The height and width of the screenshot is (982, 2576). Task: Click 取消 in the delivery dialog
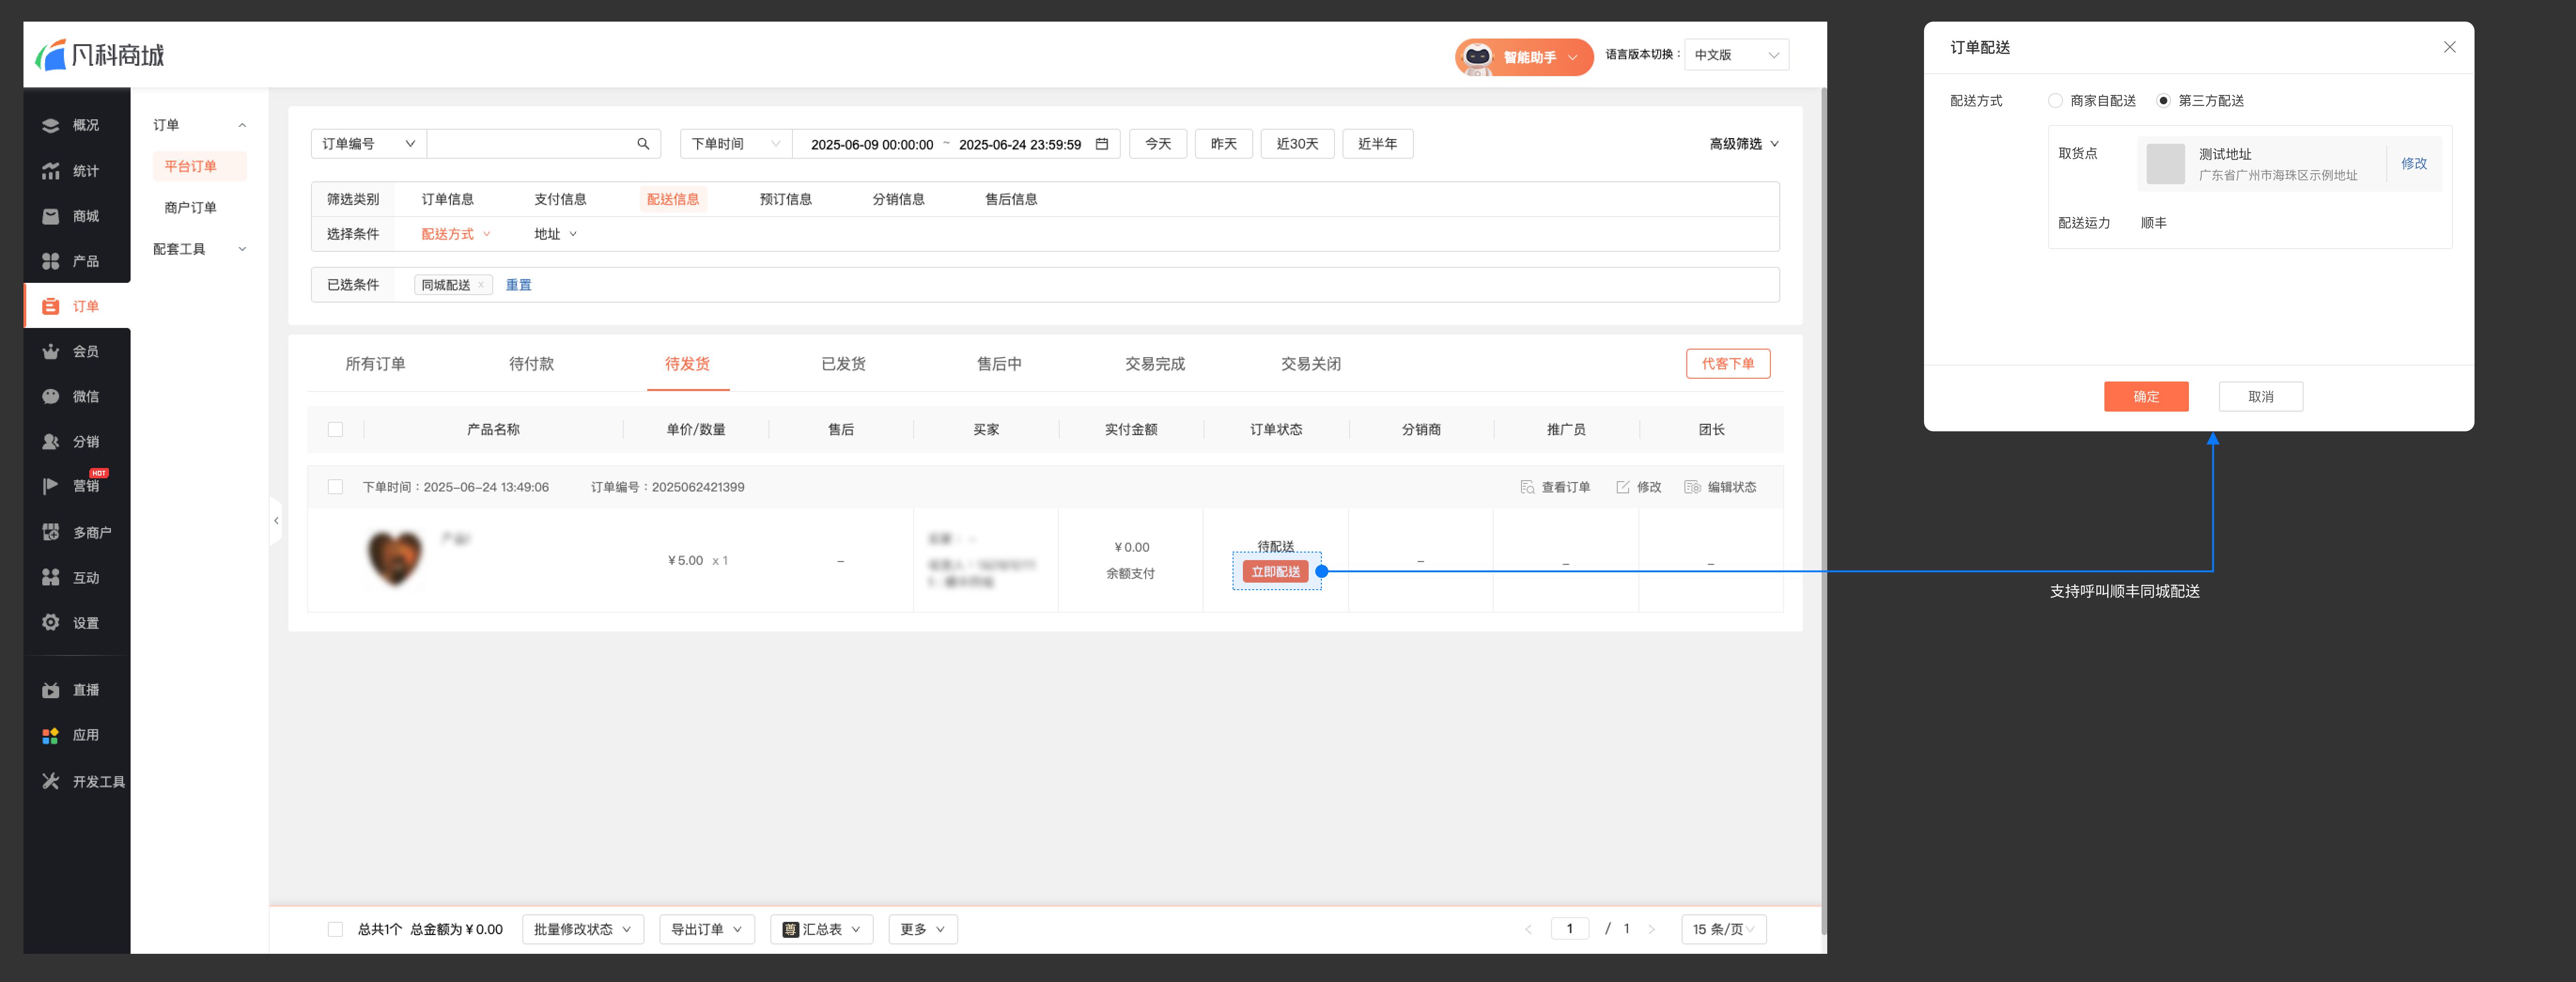point(2261,397)
